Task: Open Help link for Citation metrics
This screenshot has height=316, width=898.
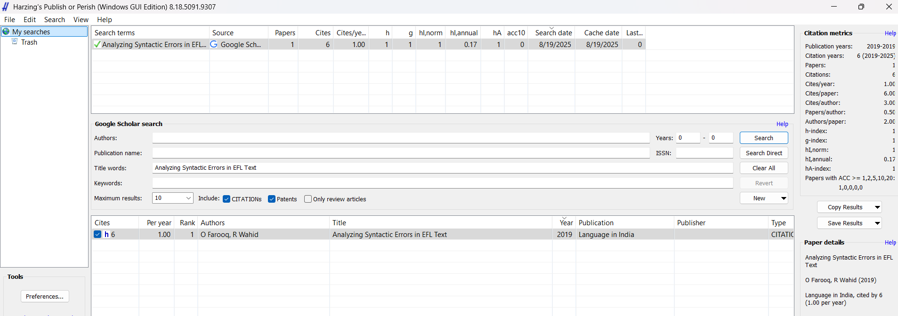Action: click(890, 33)
